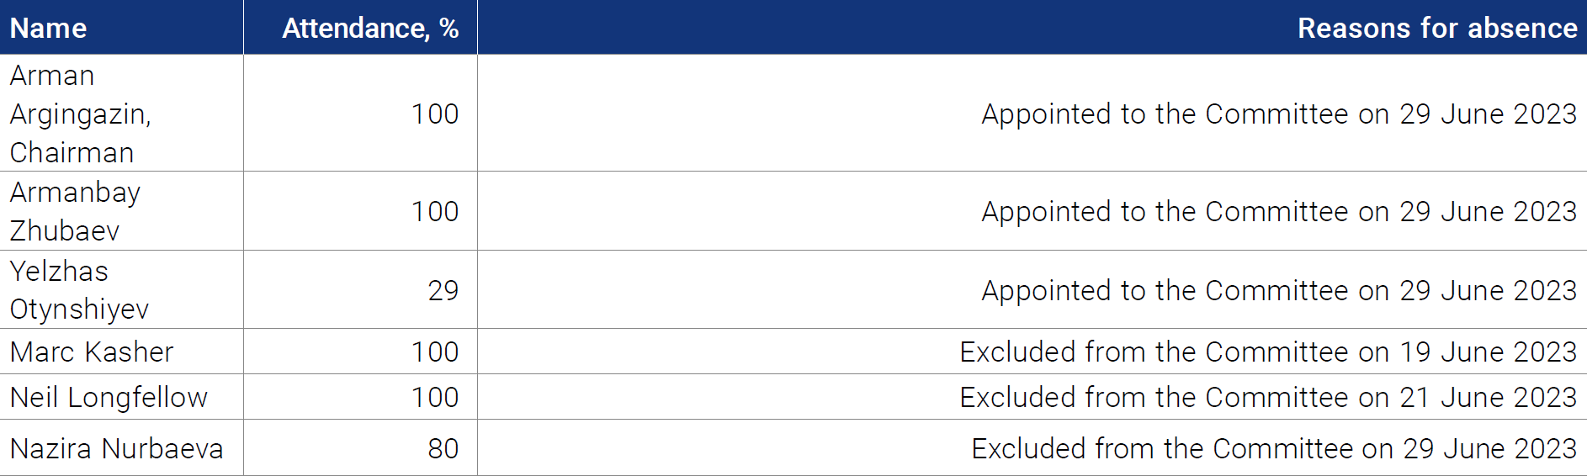This screenshot has width=1587, height=476.
Task: Select the Nazira Nurbaeva name cell
Action: coord(121,447)
